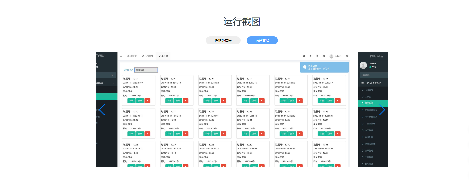Image resolution: width=469 pixels, height=184 pixels.
Task: Open 详情 for order 1013
Action: pos(131,101)
